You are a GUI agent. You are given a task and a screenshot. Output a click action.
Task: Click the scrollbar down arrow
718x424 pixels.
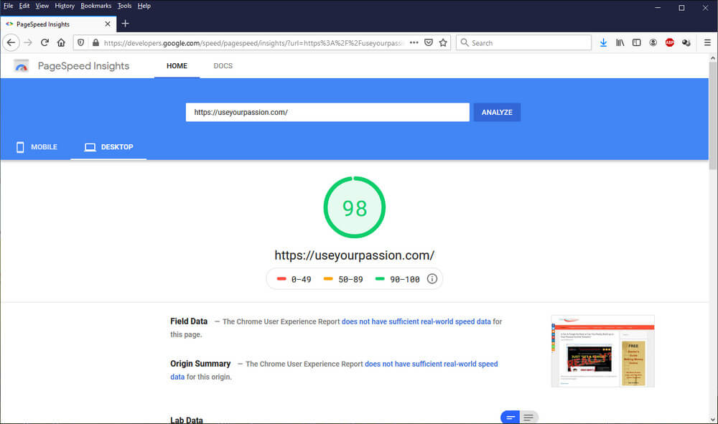[712, 419]
